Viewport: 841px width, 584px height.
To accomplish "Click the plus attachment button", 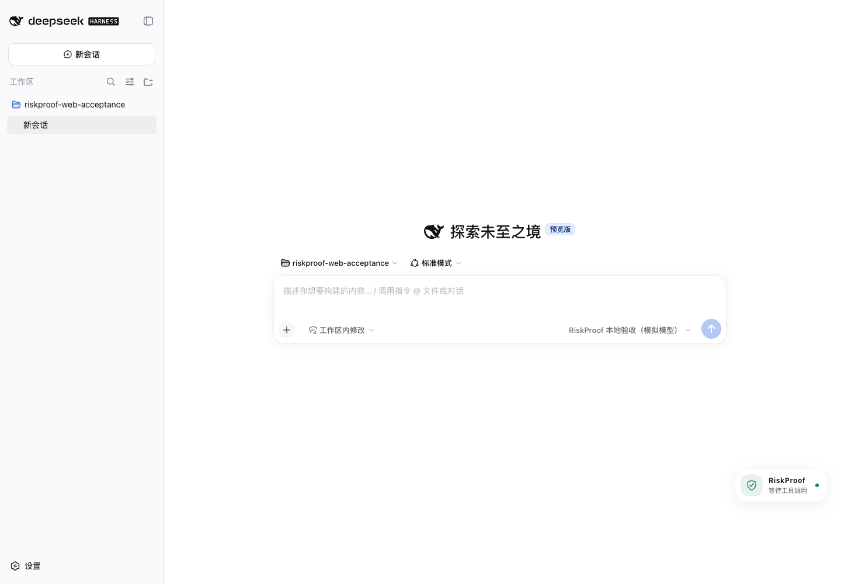I will (x=287, y=330).
